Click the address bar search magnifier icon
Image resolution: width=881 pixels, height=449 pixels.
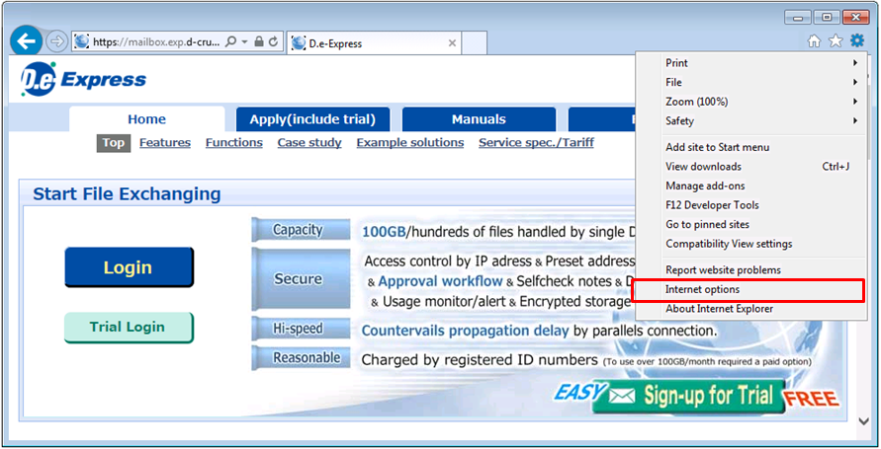(x=230, y=42)
